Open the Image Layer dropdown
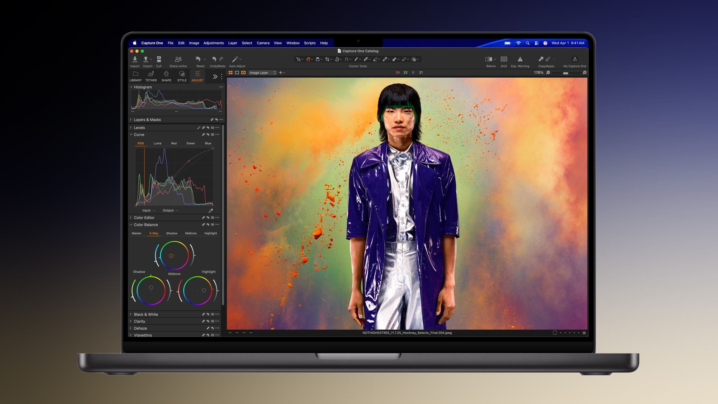Image resolution: width=718 pixels, height=404 pixels. point(263,73)
